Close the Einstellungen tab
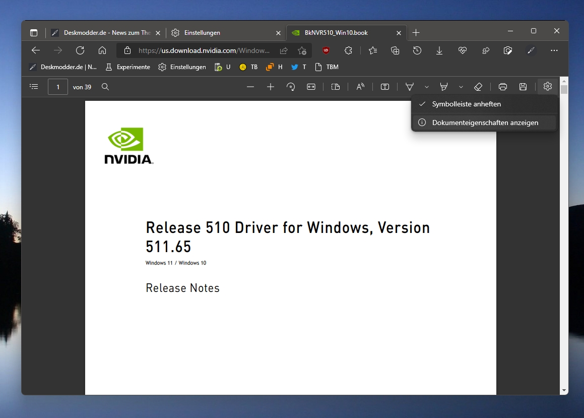This screenshot has width=584, height=418. 278,33
